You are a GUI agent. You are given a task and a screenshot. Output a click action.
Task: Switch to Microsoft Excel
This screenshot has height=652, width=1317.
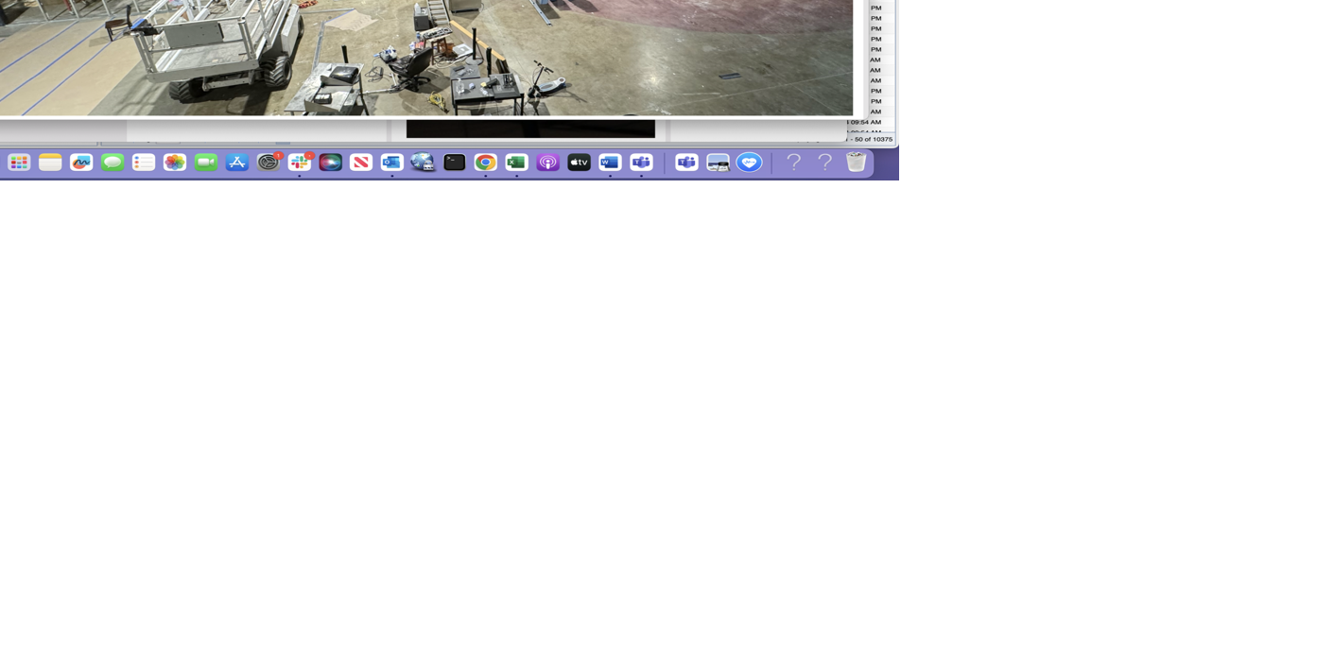tap(516, 163)
